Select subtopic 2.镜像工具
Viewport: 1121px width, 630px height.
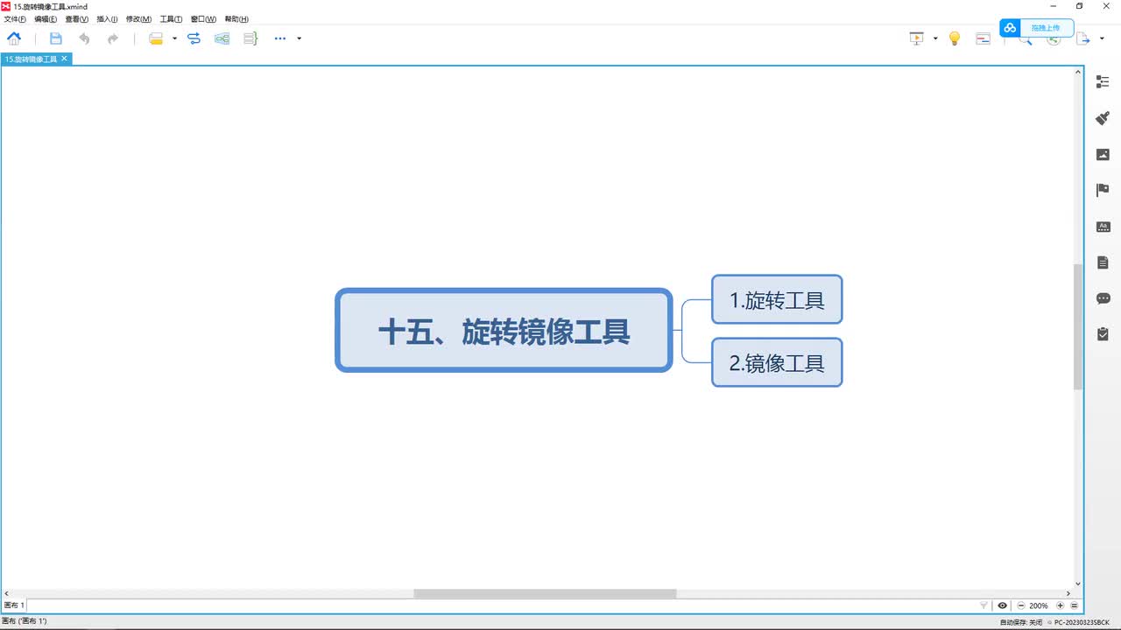[x=777, y=362]
